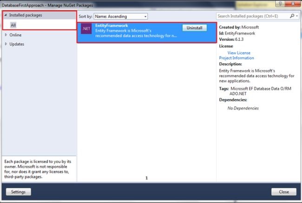Click the Close button
This screenshot has width=302, height=203.
tap(284, 192)
